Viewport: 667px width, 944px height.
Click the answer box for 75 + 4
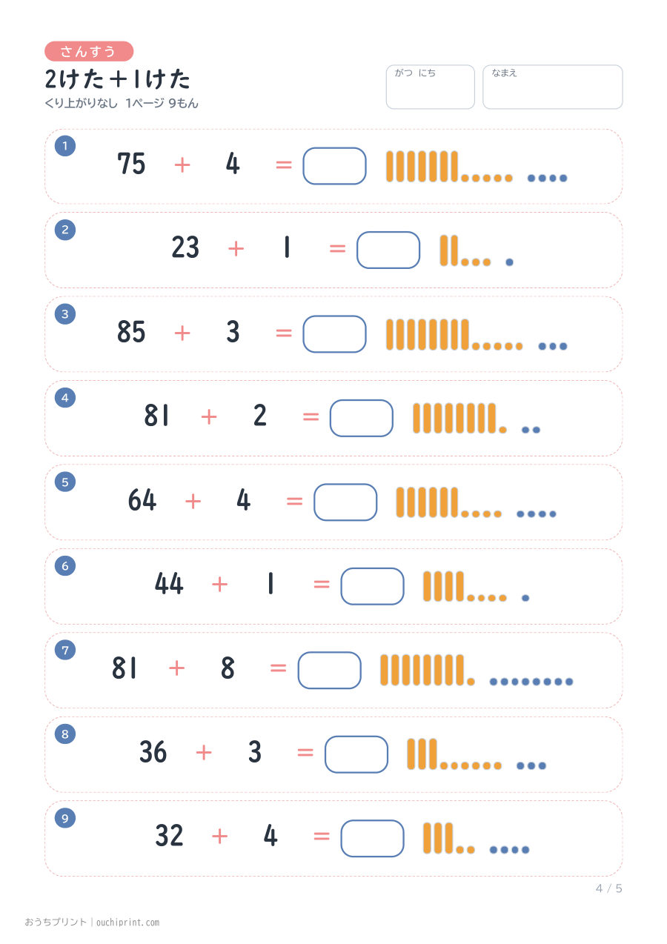point(334,166)
